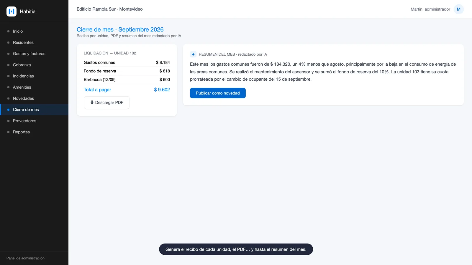Click the caption about generating each unit's receipt
This screenshot has width=472, height=265.
point(236,249)
